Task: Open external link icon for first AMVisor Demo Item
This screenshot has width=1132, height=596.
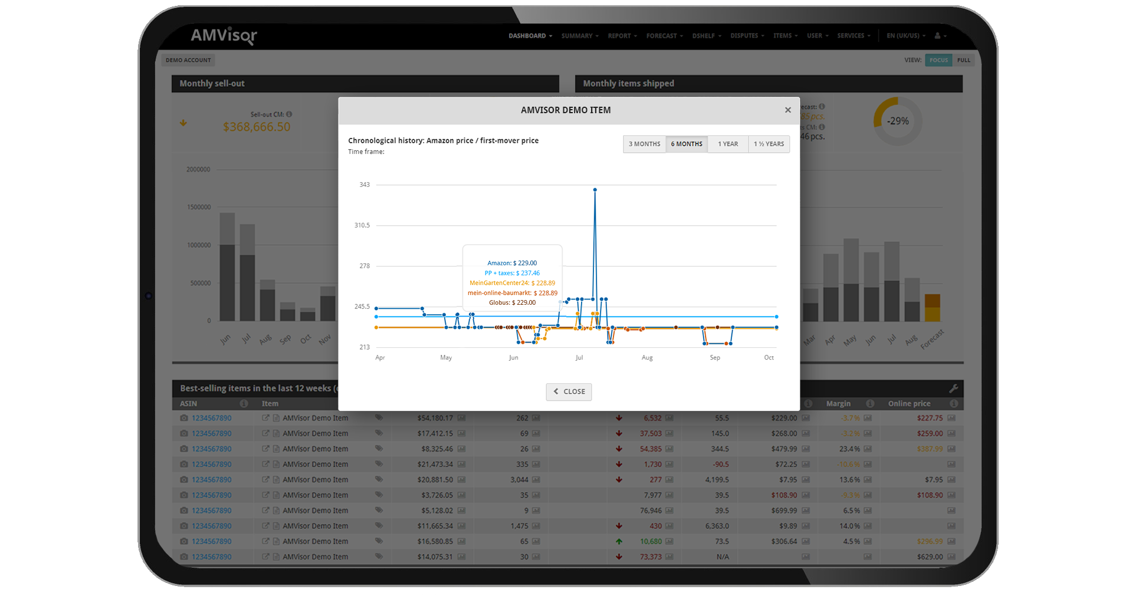Action: tap(265, 418)
